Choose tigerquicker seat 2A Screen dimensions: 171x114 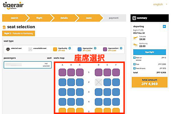pyautogui.click(x=62, y=82)
